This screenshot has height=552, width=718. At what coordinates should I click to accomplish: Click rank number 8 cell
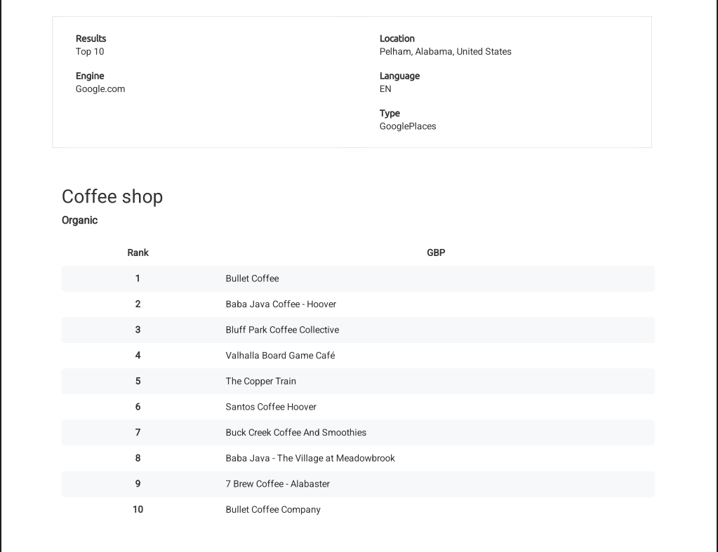(x=138, y=458)
